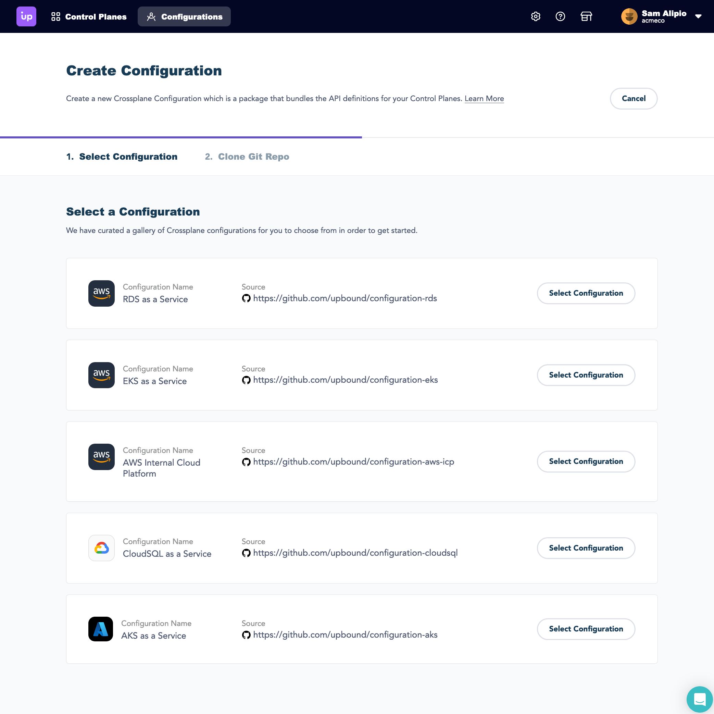
Task: Open the Configurations tab
Action: click(x=184, y=16)
